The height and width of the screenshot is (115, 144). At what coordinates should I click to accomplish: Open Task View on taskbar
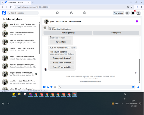pyautogui.click(x=8, y=103)
